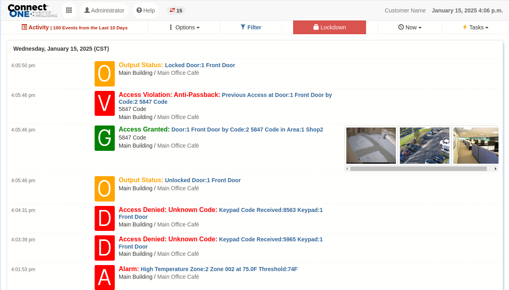
Task: Click the Access Denied icon for code 8563
Action: [x=105, y=218]
